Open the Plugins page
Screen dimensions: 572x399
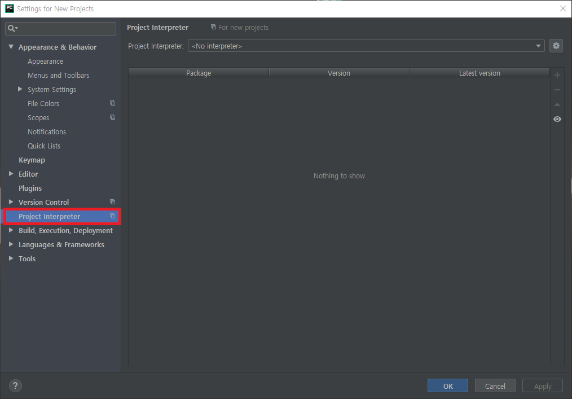tap(30, 188)
